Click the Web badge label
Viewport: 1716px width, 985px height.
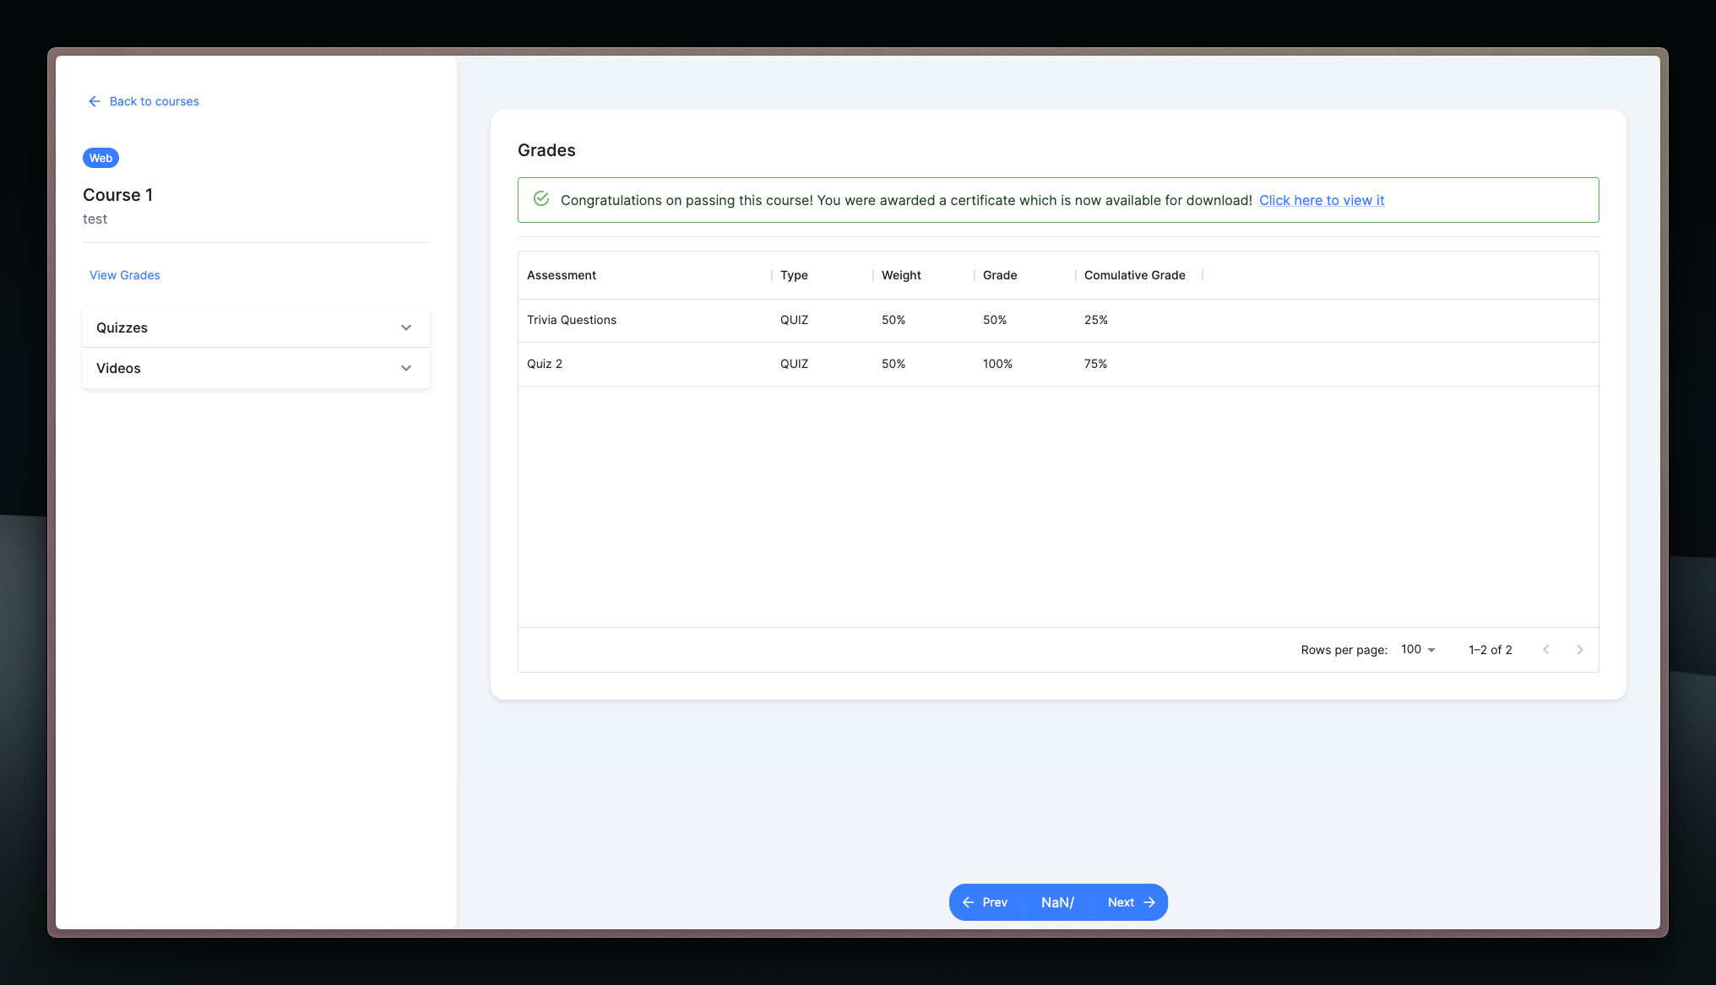click(x=100, y=158)
